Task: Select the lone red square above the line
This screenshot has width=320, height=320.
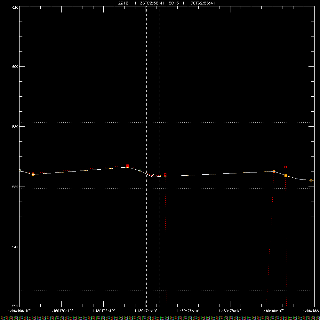Action: pyautogui.click(x=286, y=167)
